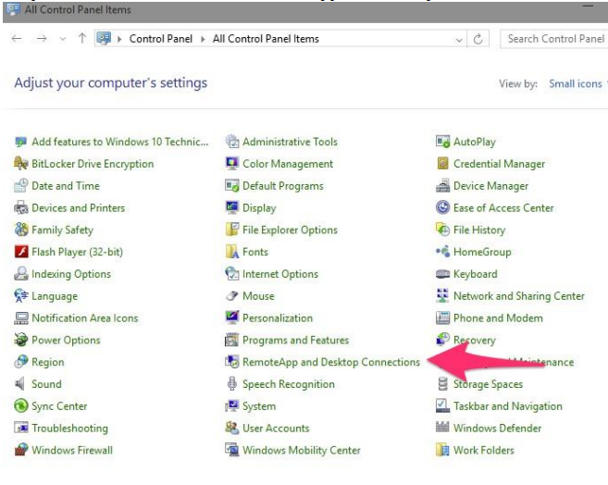Open the recent locations chevron
The width and height of the screenshot is (608, 485).
coord(62,39)
